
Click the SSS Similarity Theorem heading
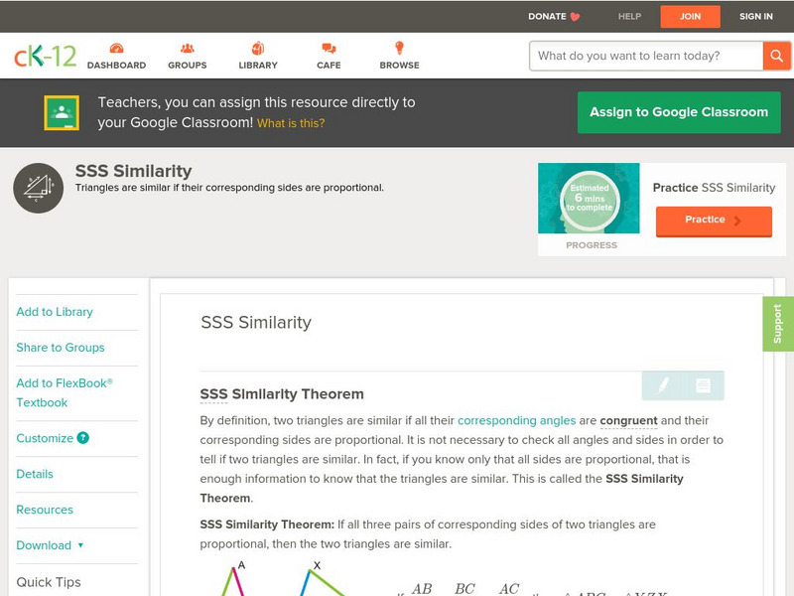(x=282, y=394)
